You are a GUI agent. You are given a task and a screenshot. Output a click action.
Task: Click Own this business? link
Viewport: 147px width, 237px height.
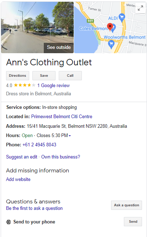(x=61, y=157)
